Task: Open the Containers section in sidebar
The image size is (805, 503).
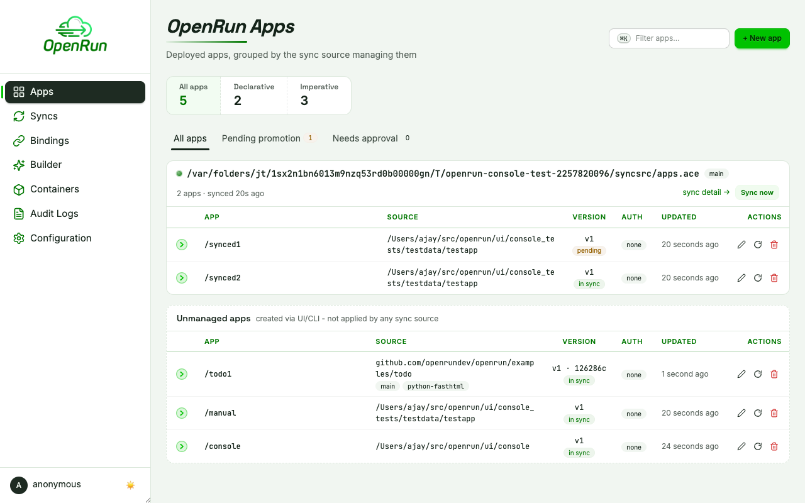Action: (x=75, y=189)
